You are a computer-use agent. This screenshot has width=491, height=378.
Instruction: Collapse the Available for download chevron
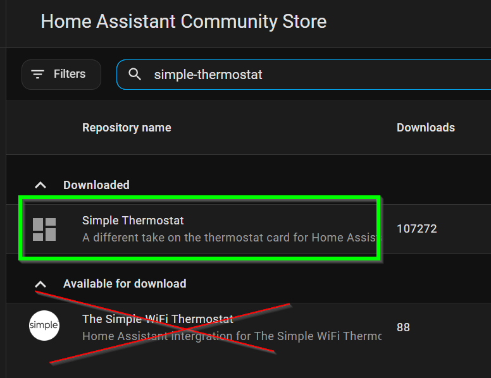[40, 284]
